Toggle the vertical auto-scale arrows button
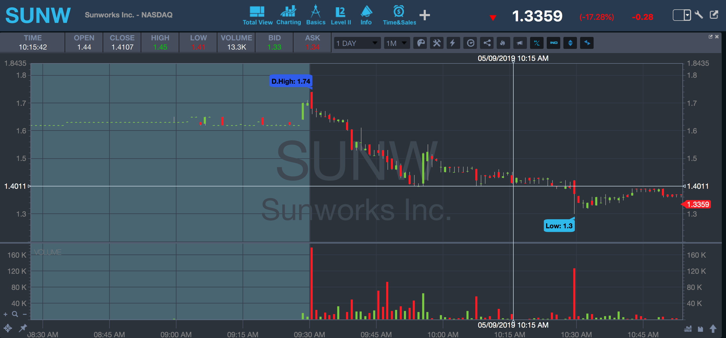This screenshot has width=726, height=338. (x=570, y=43)
